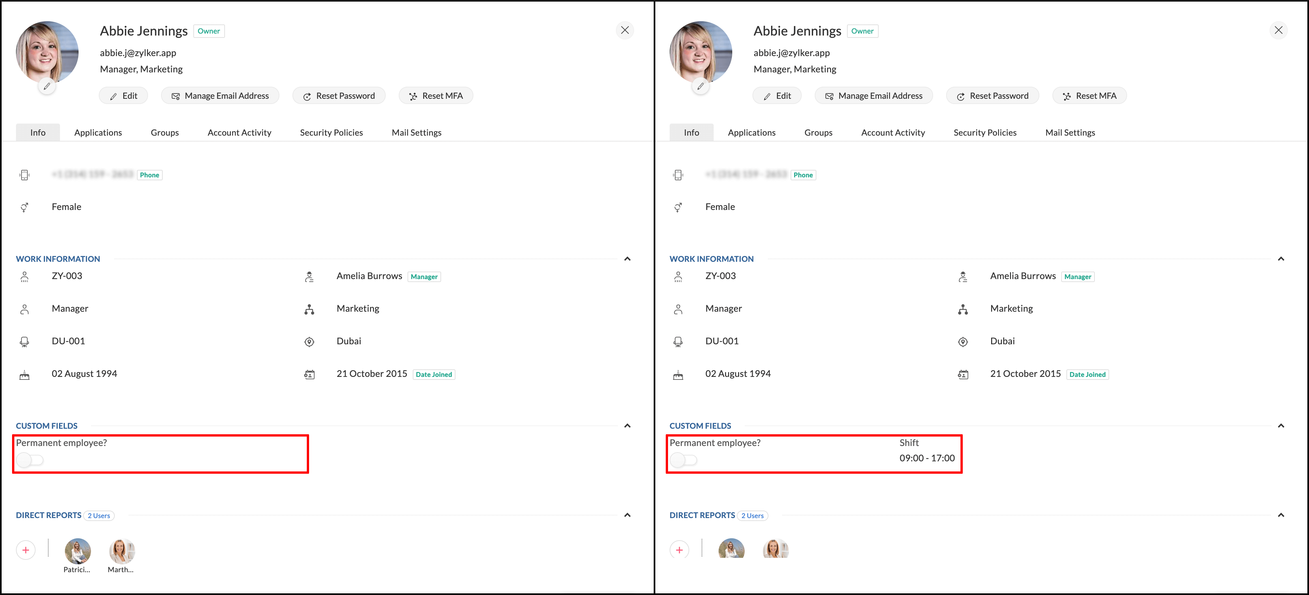Click the location pin icon beside Dubai in left panel
This screenshot has height=595, width=1309.
[x=309, y=342]
